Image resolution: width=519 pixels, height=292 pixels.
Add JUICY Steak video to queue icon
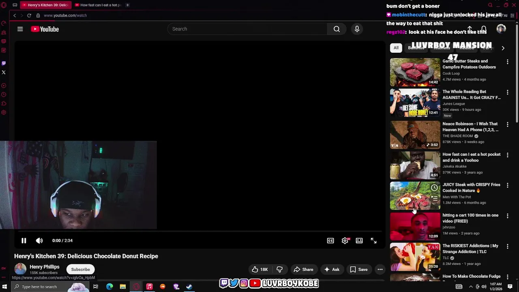[x=434, y=198]
